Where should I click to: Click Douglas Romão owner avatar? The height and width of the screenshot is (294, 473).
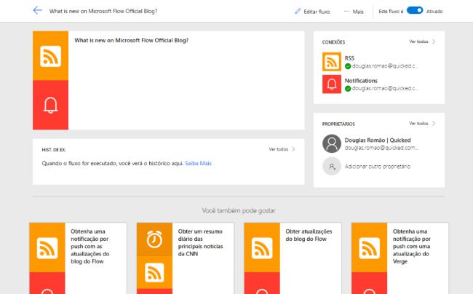click(332, 143)
